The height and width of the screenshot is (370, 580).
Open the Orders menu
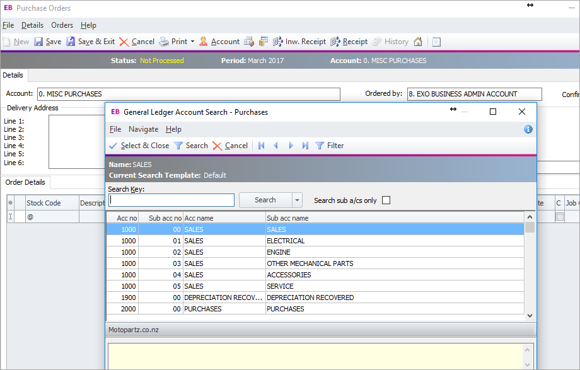[62, 25]
